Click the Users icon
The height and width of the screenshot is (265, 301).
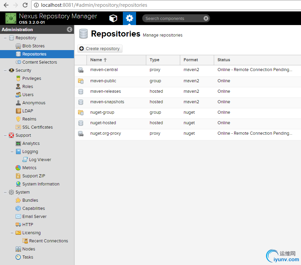(x=18, y=94)
